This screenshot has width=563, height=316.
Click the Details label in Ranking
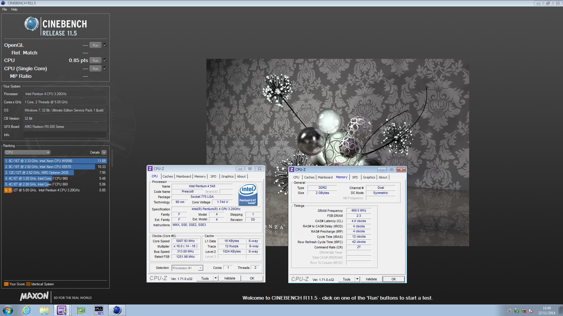tap(95, 152)
